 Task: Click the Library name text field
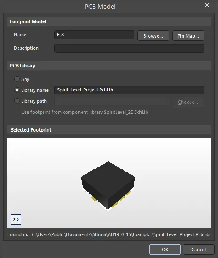coord(129,90)
